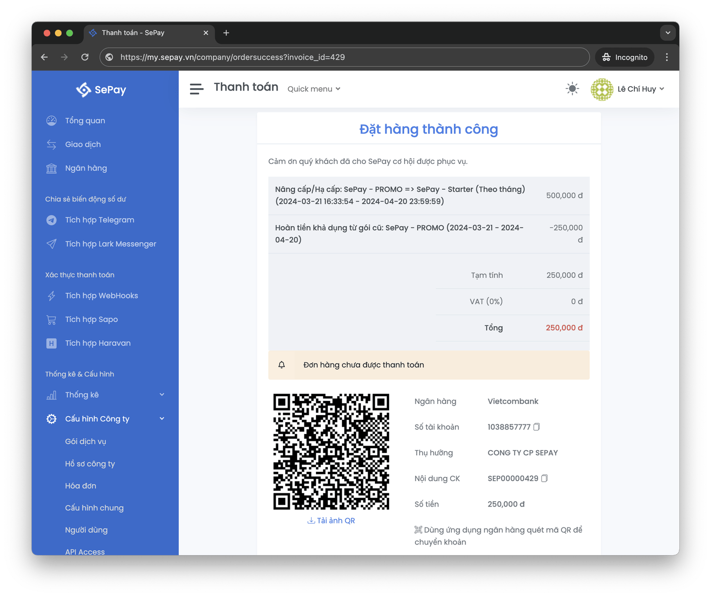The image size is (711, 597).
Task: Open Tích hợp Lark Messenger page
Action: (x=111, y=244)
